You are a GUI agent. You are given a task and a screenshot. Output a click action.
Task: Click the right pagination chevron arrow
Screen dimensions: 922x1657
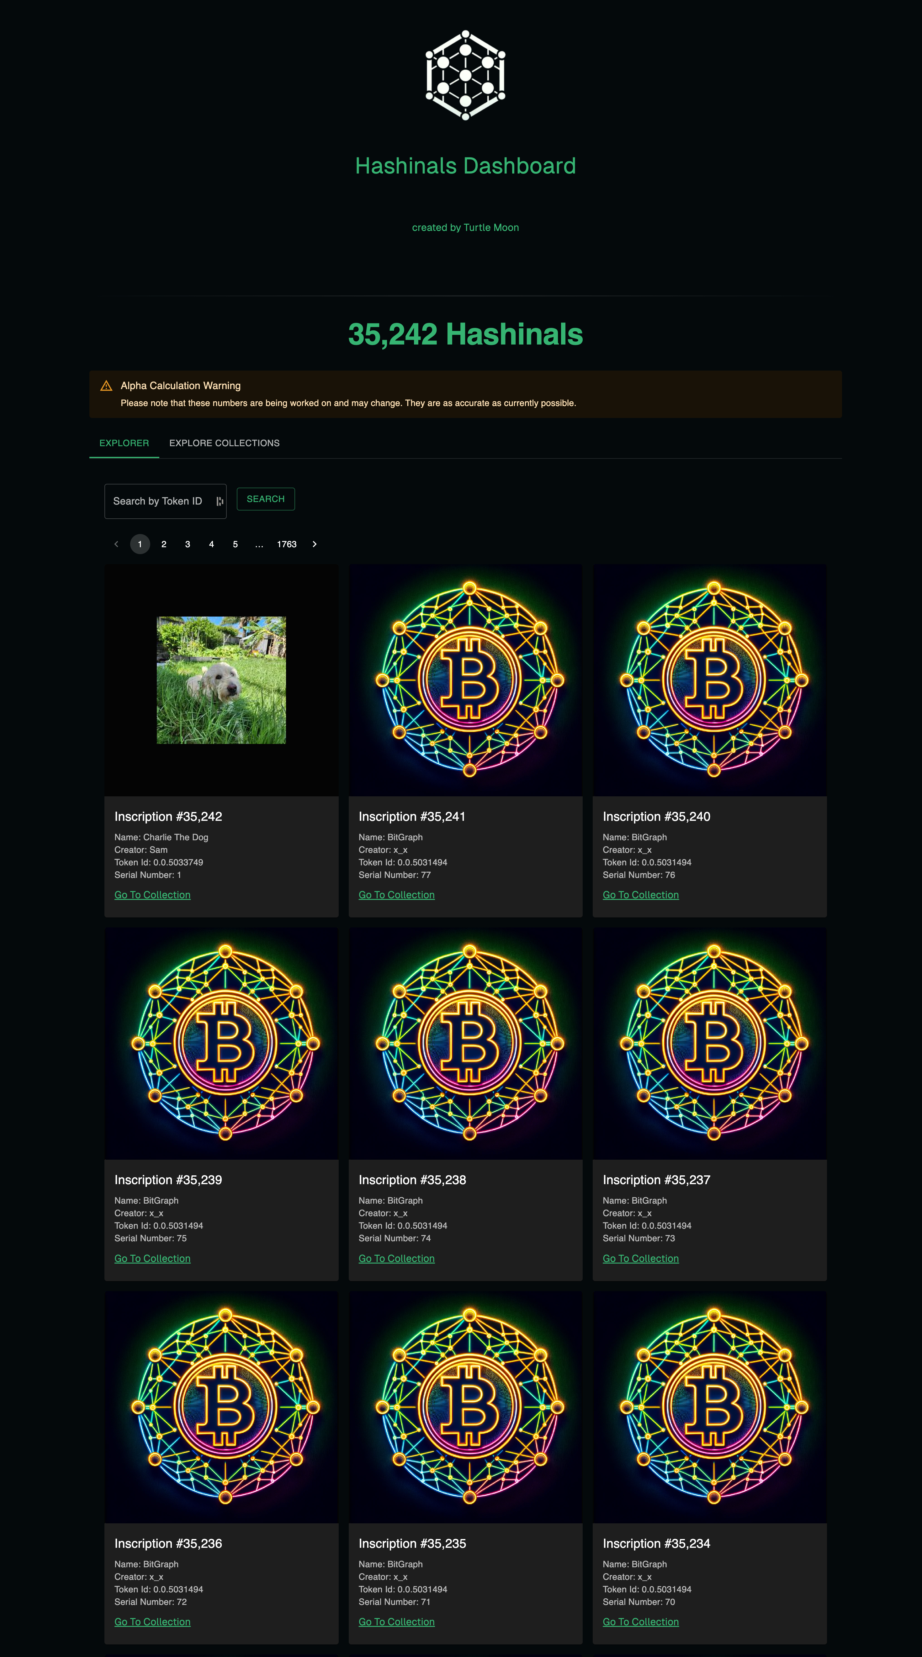pos(315,544)
